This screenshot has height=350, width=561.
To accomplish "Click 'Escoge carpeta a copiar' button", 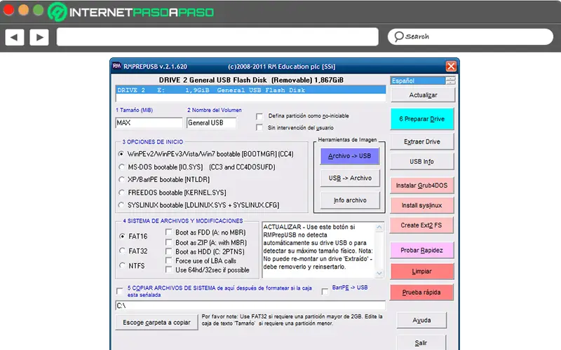I will click(x=156, y=323).
